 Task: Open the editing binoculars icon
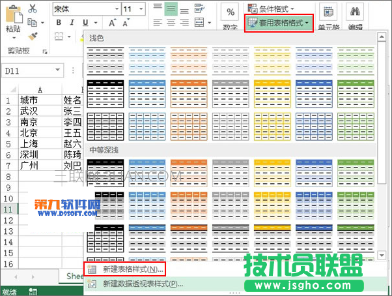[355, 12]
